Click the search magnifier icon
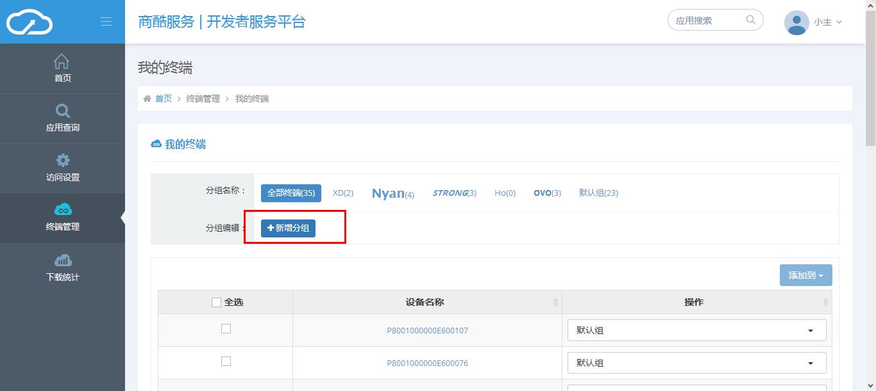 click(751, 20)
